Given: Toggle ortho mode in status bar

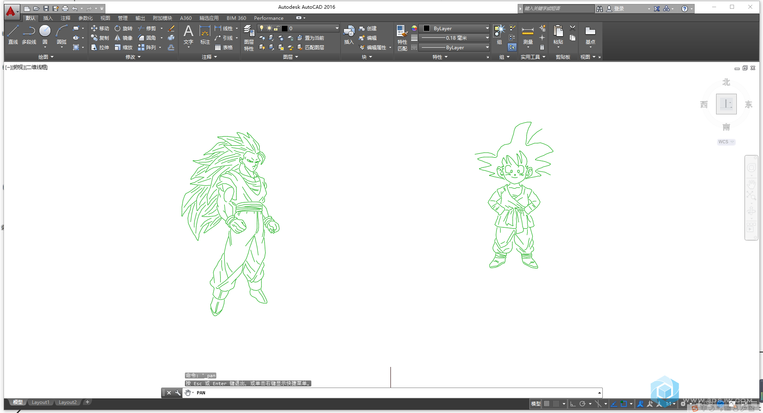Looking at the screenshot, I should coord(573,403).
